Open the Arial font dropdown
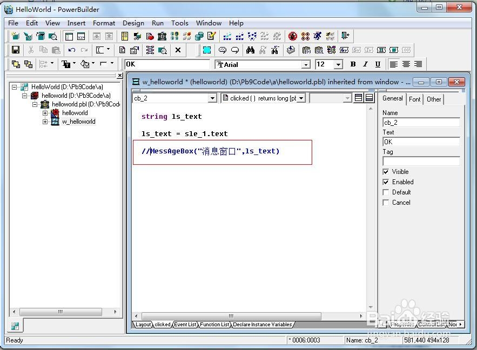Image resolution: width=477 pixels, height=350 pixels. pyautogui.click(x=306, y=64)
